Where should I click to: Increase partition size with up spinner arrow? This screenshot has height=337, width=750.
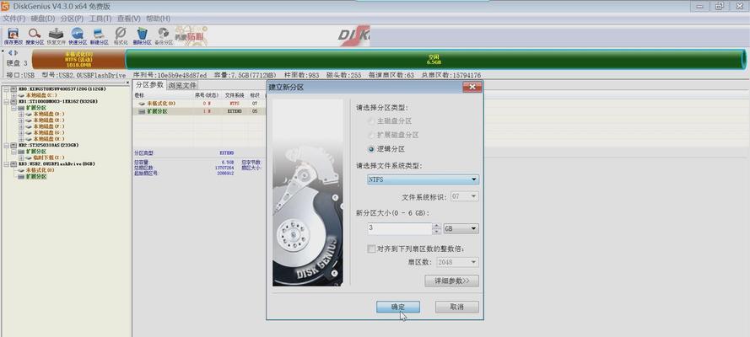437,226
